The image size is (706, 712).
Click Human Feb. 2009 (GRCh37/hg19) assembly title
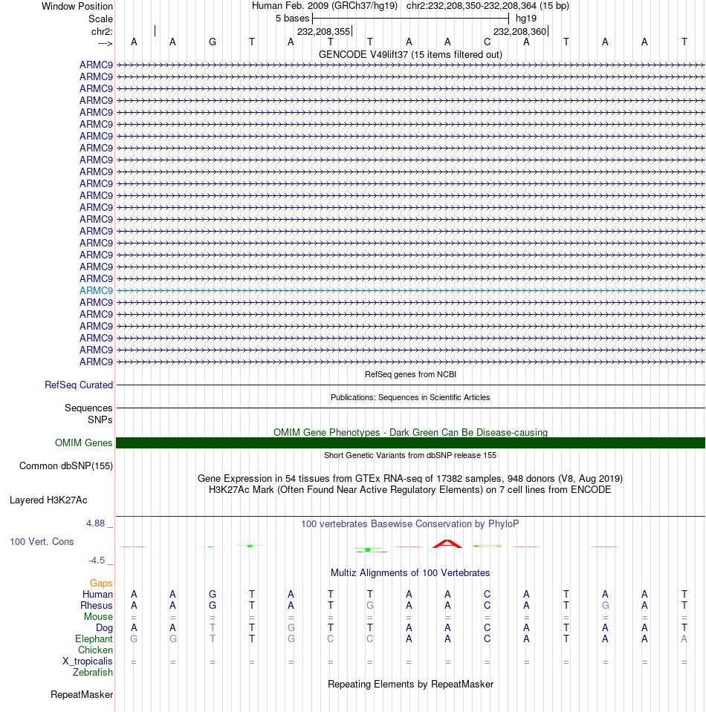(x=325, y=6)
